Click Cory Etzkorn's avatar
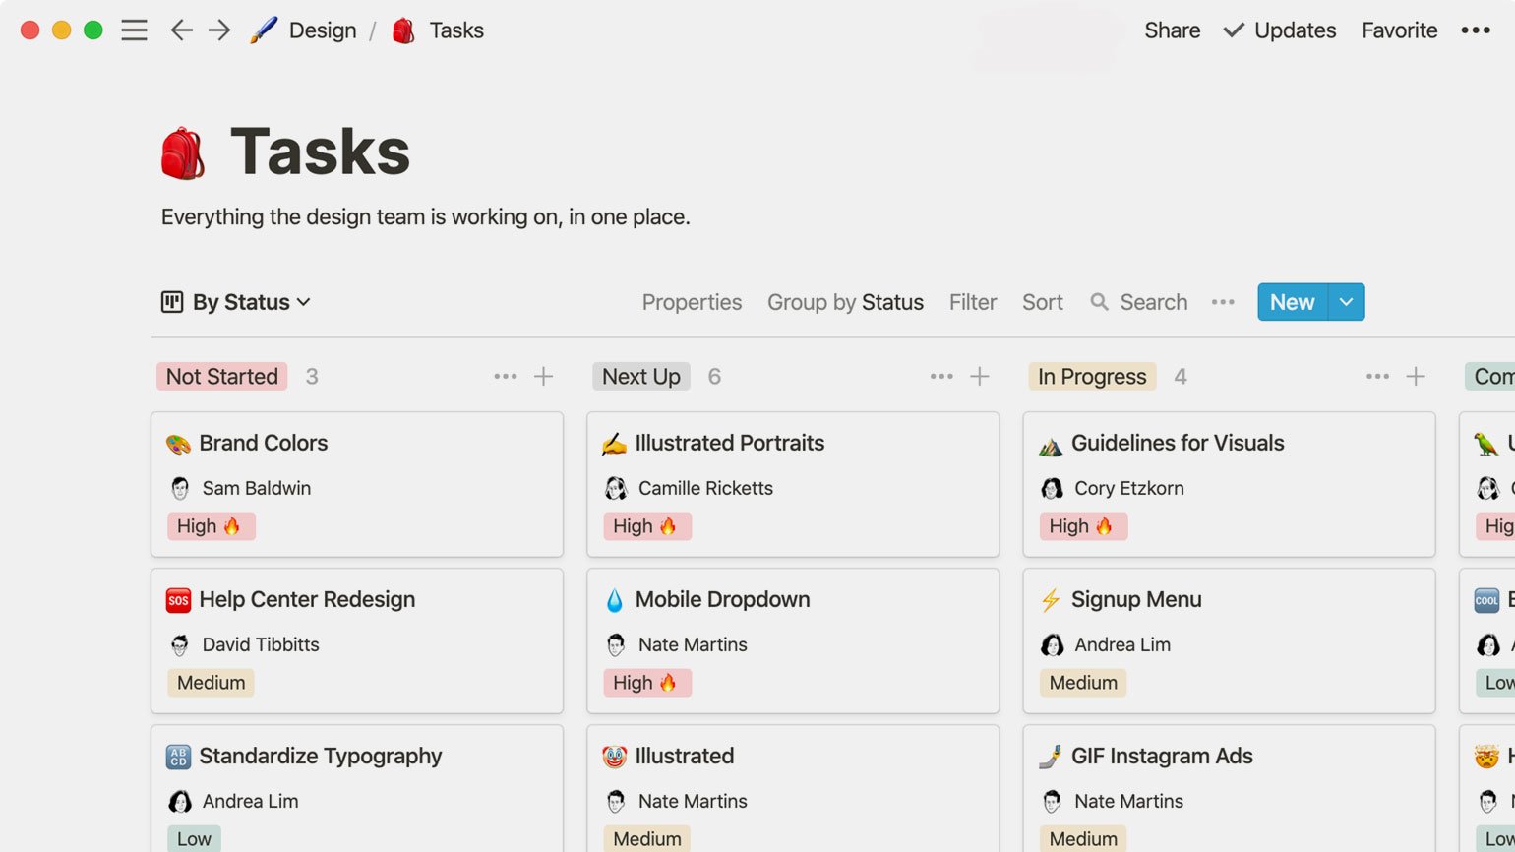Screen dimensions: 1515x852 (x=1052, y=488)
